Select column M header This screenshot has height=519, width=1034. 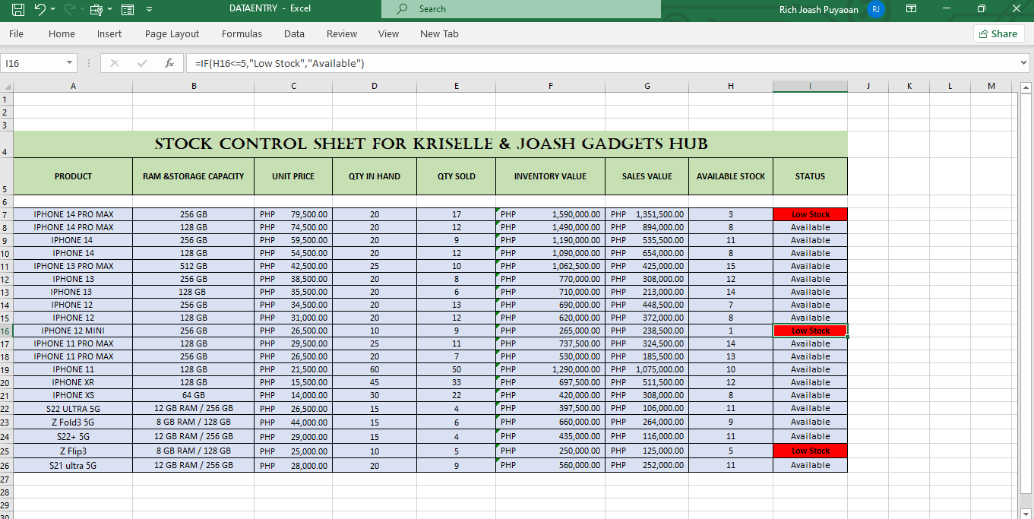(991, 86)
